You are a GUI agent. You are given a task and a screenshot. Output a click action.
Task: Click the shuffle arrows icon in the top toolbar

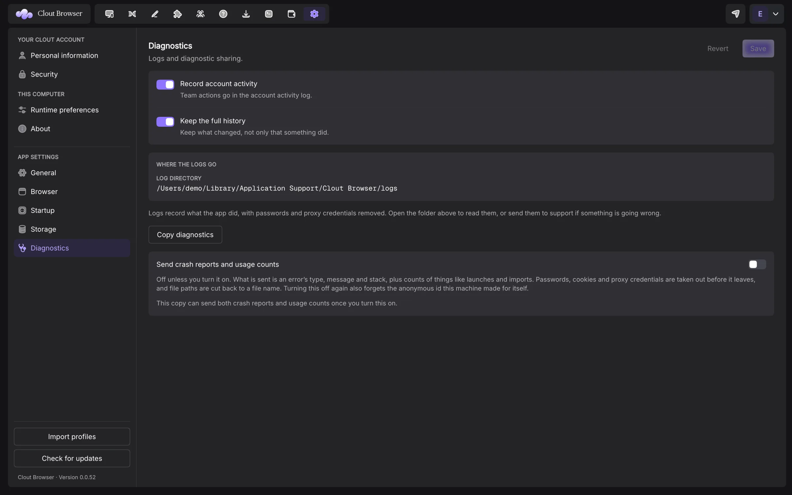(x=132, y=14)
